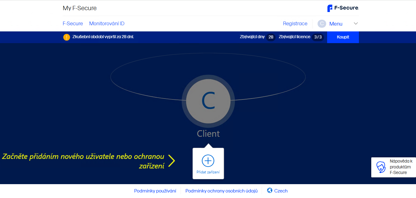Click the remaining licences badge 3/3

pyautogui.click(x=318, y=37)
